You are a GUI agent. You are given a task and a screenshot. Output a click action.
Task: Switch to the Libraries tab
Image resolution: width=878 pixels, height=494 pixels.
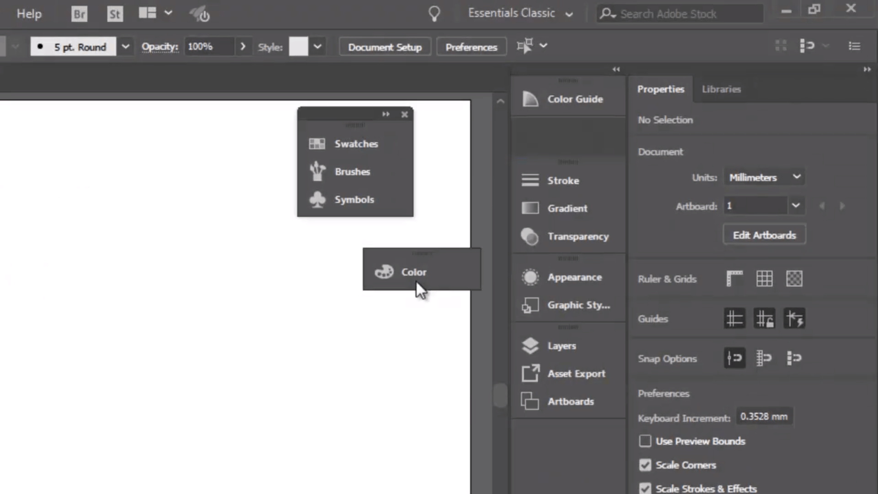(721, 89)
